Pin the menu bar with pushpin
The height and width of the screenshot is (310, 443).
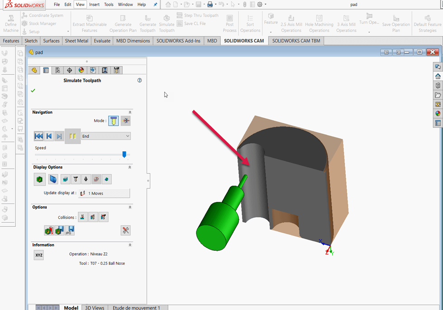[155, 5]
